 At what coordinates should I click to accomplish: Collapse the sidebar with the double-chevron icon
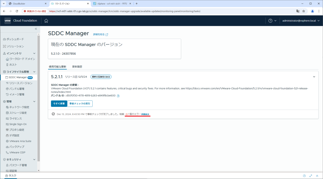(x=36, y=29)
